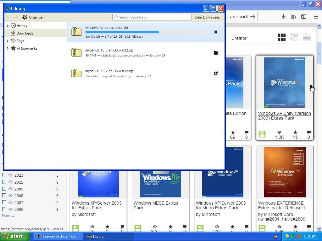Image resolution: width=322 pixels, height=241 pixels.
Task: Open the browser hamburger menu
Action: click(316, 17)
